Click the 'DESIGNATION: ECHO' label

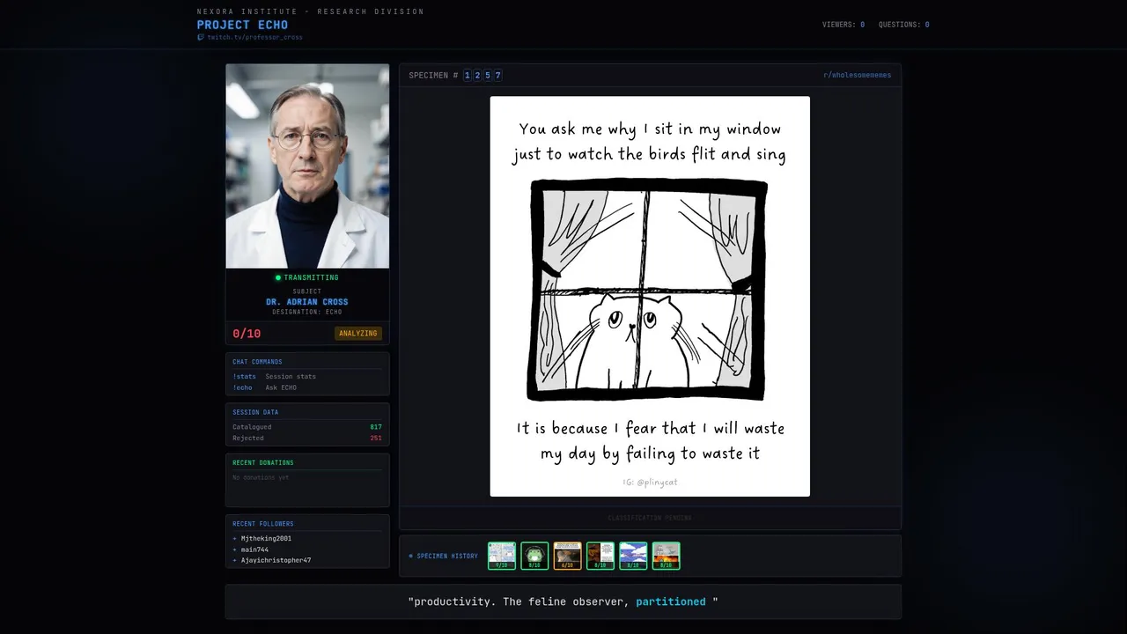(x=307, y=312)
